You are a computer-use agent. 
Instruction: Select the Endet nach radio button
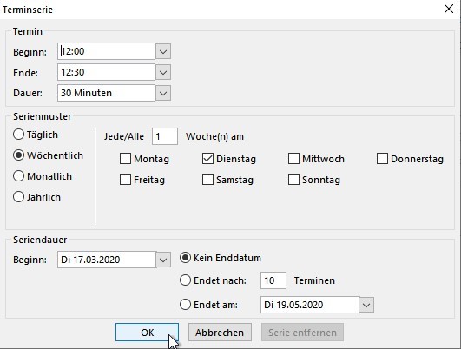coord(185,280)
